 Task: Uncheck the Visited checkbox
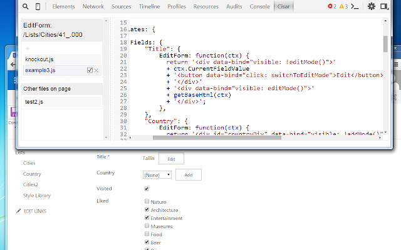[147, 188]
